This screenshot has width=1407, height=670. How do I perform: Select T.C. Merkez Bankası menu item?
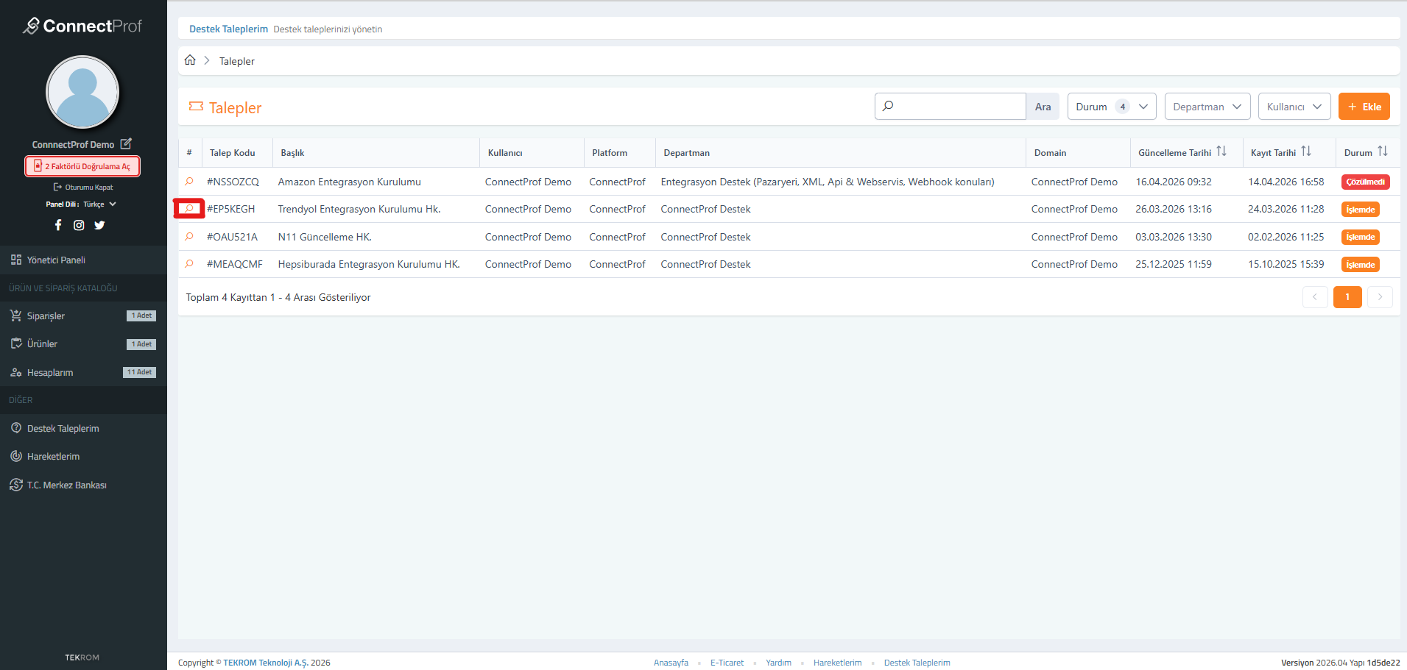(x=66, y=485)
